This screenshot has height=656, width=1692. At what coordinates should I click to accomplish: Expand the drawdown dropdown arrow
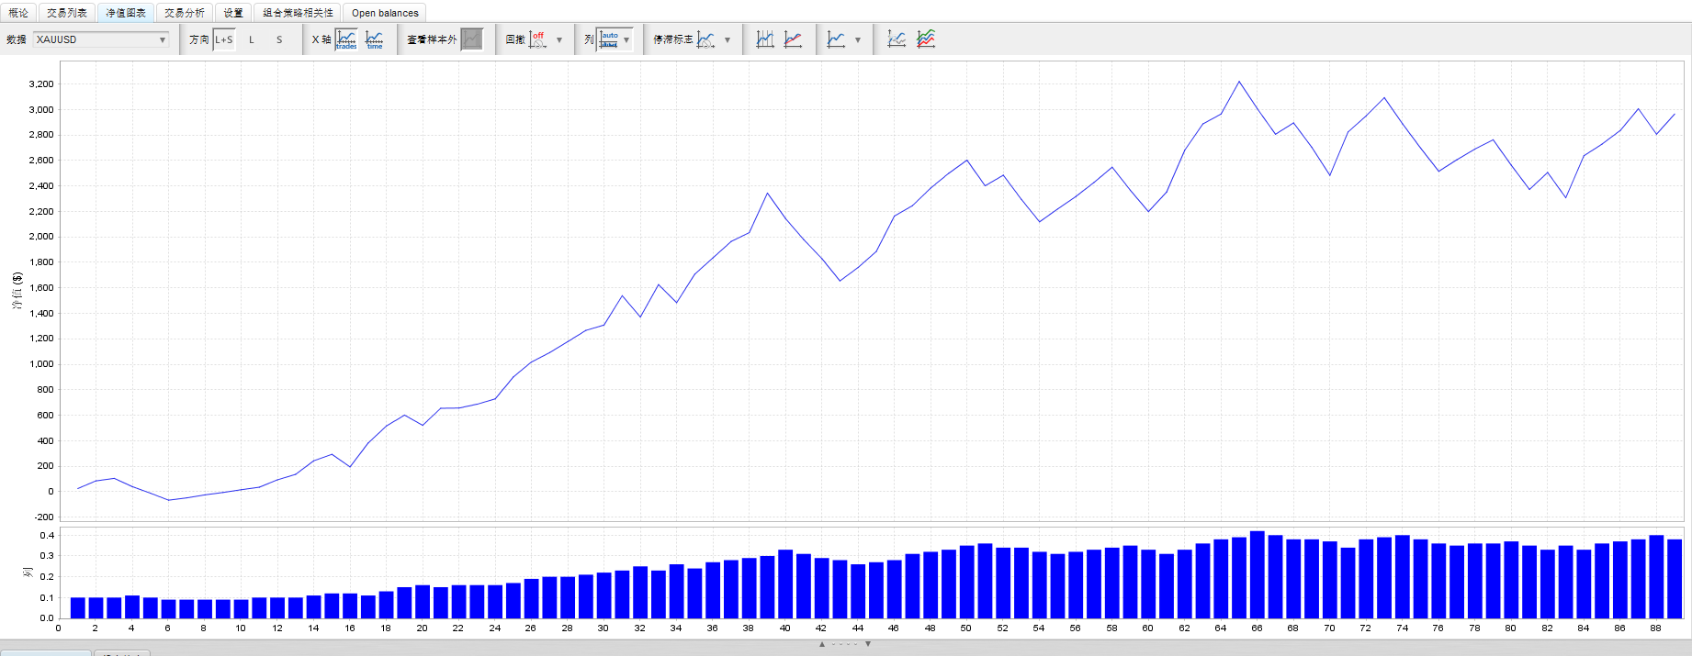pos(559,40)
